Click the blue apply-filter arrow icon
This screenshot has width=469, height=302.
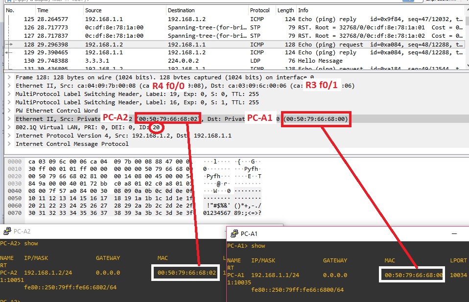tap(409, 2)
